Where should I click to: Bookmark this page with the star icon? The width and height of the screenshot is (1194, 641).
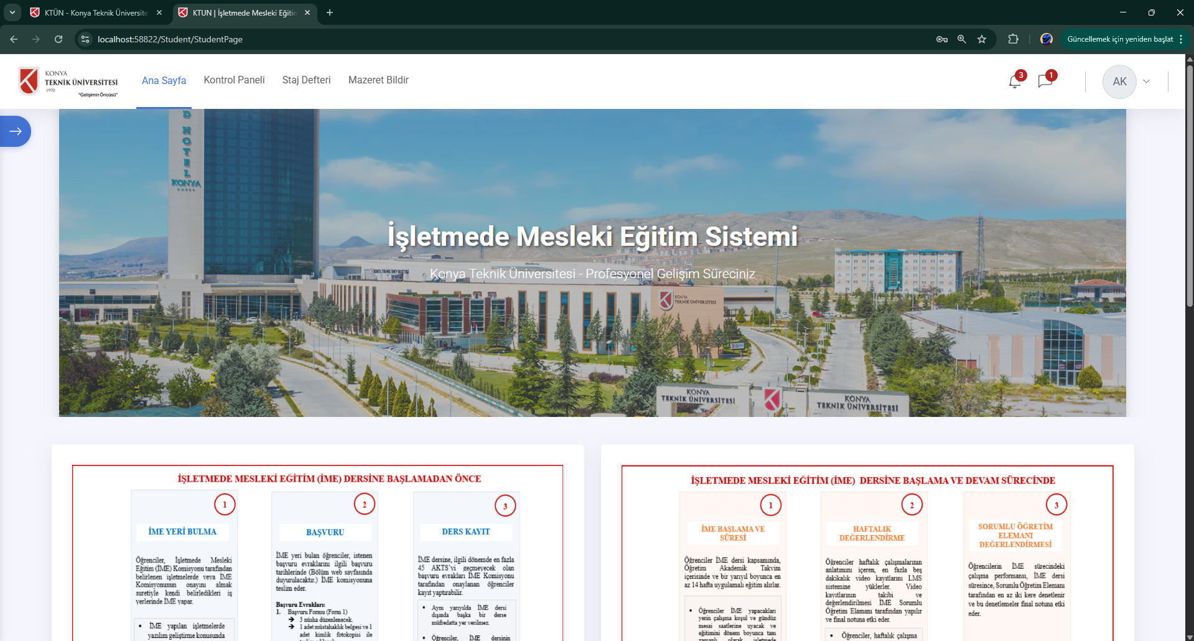(982, 39)
